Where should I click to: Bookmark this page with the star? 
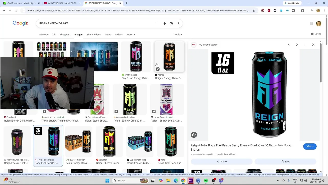pyautogui.click(x=254, y=11)
